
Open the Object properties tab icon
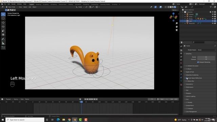pyautogui.click(x=181, y=71)
